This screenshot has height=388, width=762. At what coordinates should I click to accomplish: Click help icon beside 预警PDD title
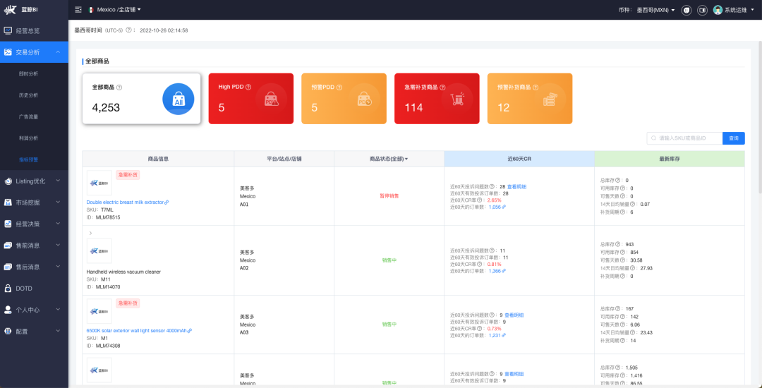[339, 87]
